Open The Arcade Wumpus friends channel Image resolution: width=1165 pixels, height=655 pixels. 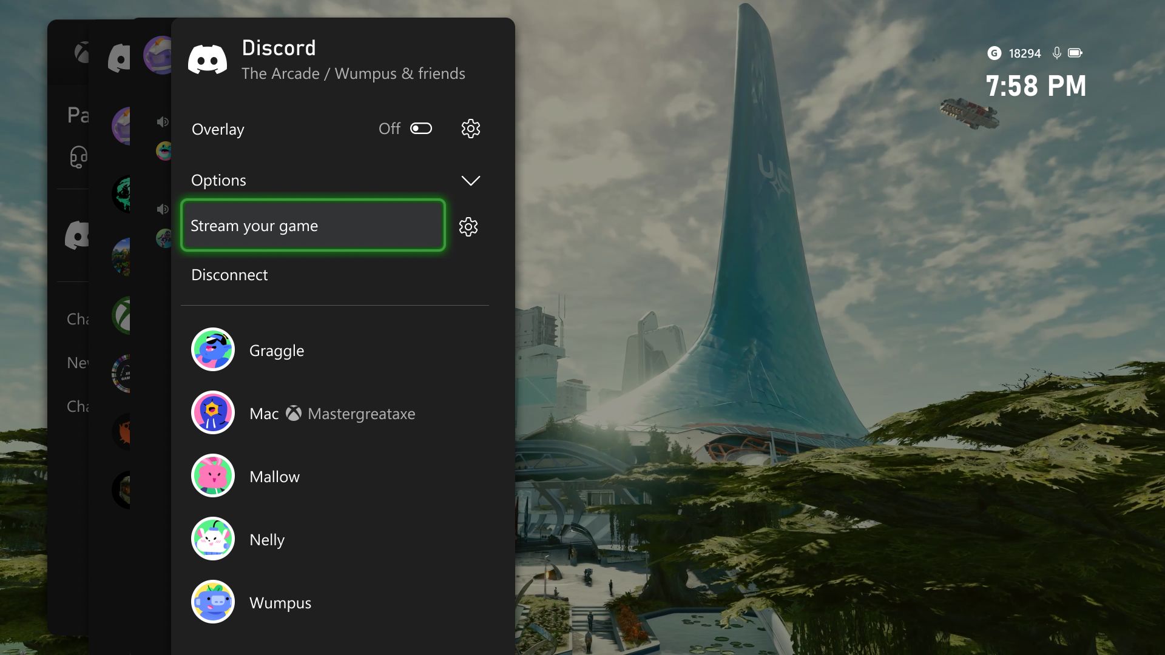(353, 73)
